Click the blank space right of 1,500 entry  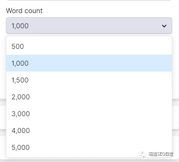pos(100,80)
